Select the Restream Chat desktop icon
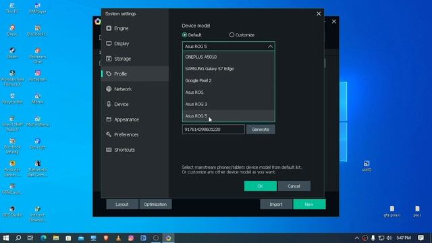Image resolution: width=432 pixels, height=243 pixels. (38, 55)
